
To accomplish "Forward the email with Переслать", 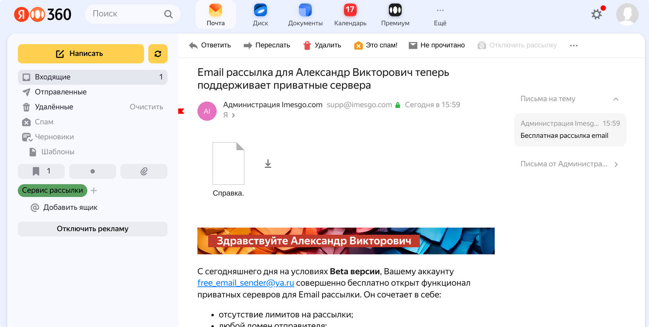I will (267, 45).
